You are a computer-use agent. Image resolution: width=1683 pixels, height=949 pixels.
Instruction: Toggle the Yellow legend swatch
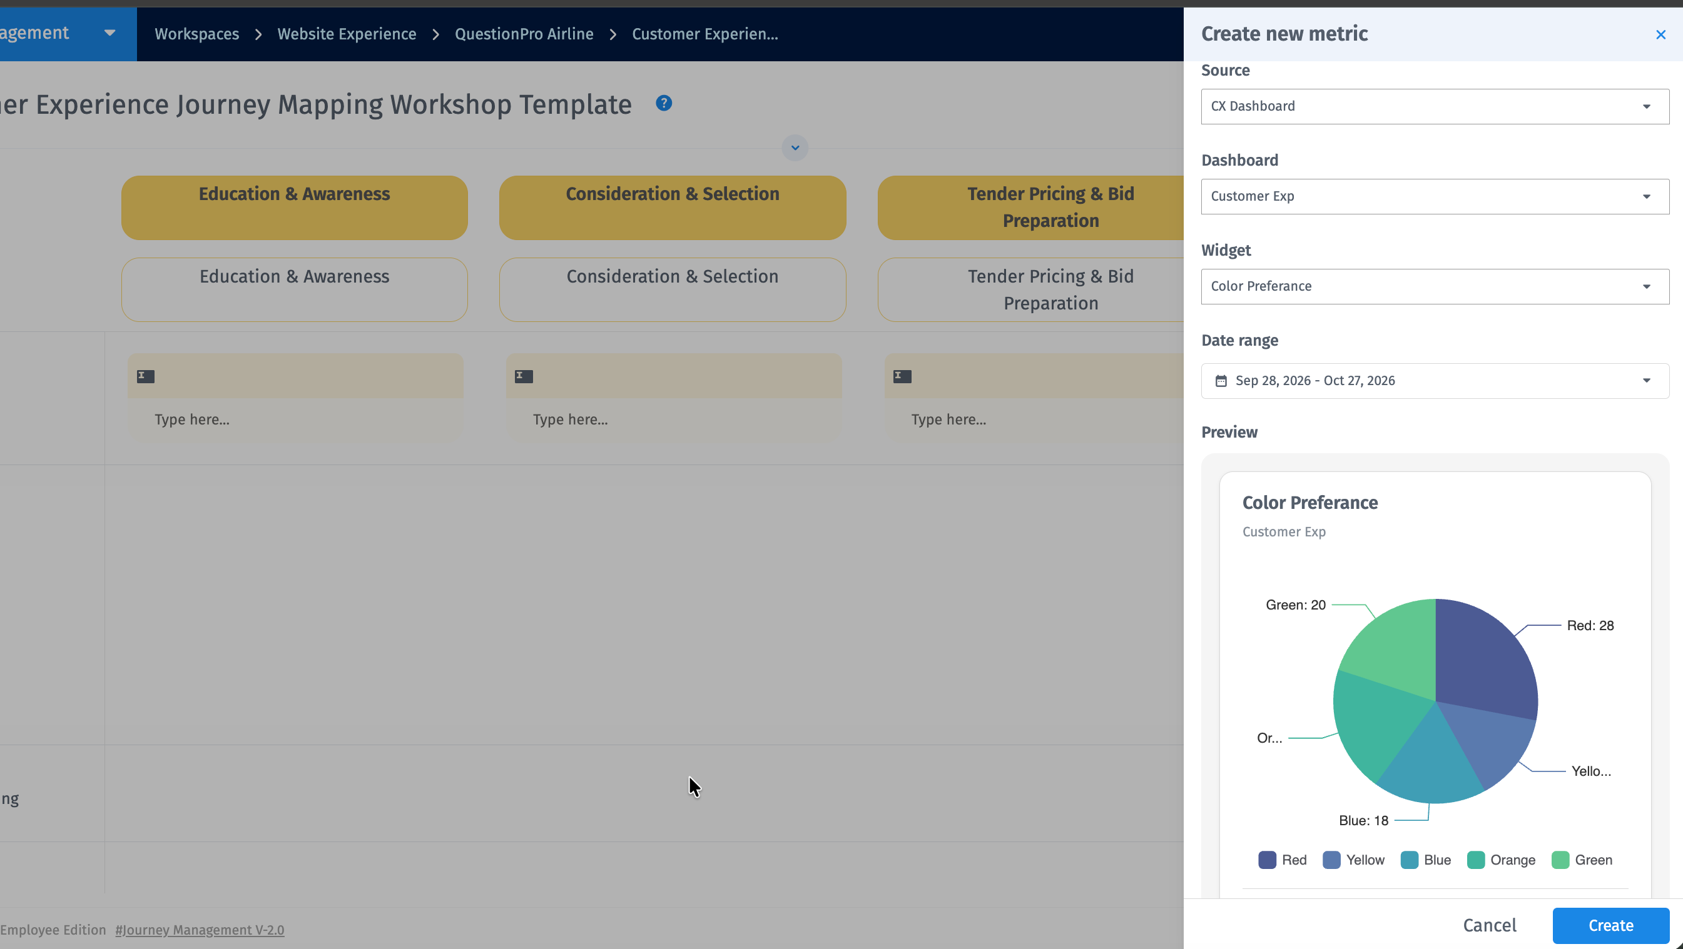coord(1331,860)
